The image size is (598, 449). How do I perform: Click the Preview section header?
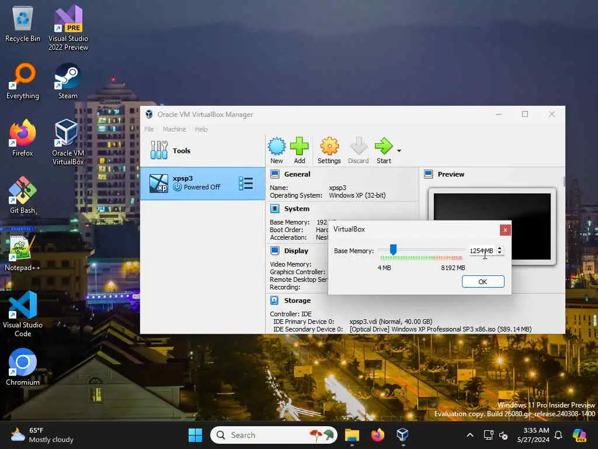451,174
